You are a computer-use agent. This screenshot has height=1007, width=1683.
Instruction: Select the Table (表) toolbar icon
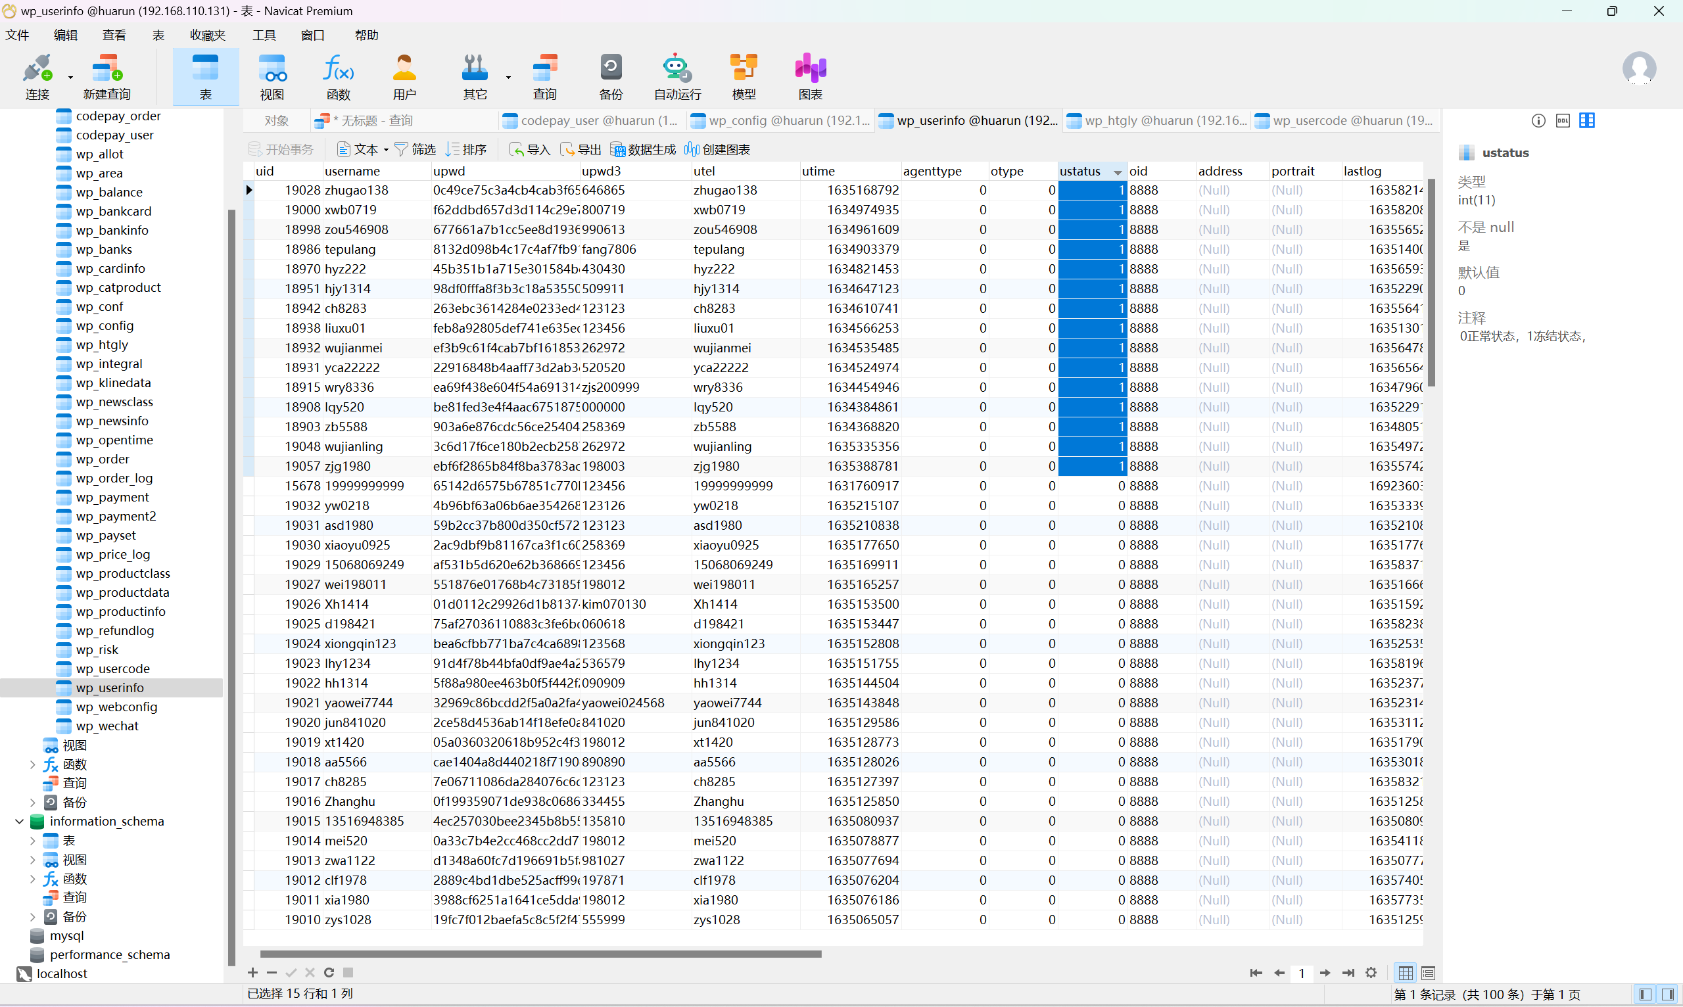(x=206, y=77)
